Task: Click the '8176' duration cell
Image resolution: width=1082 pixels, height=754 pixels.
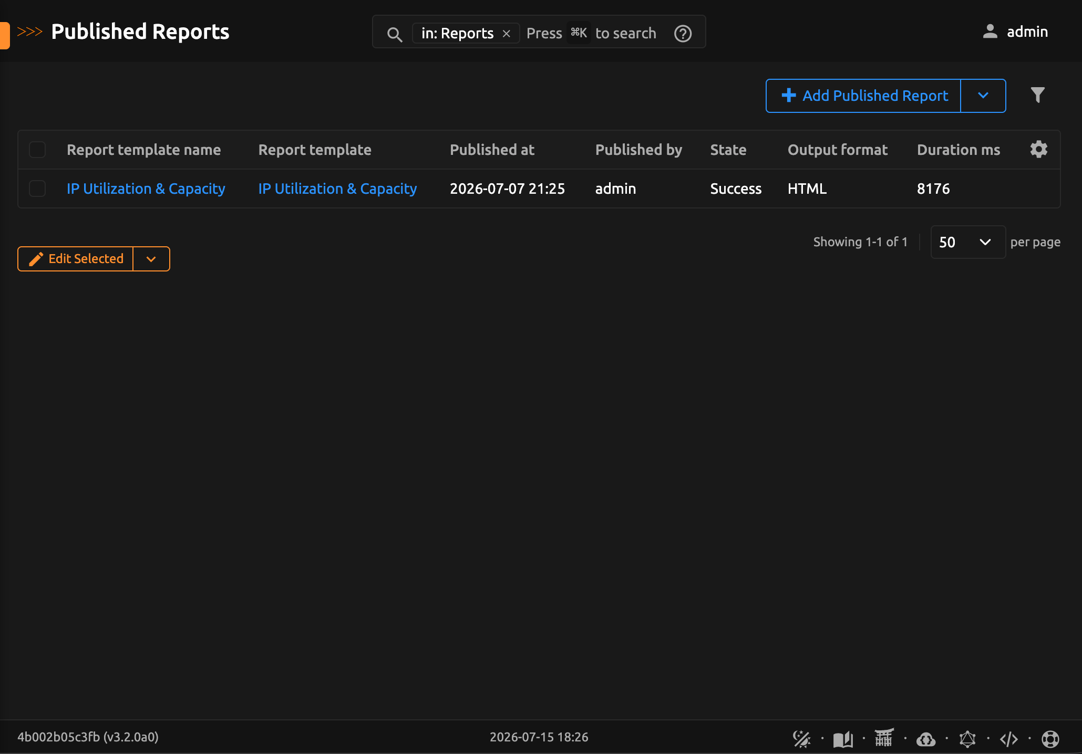Action: click(933, 188)
